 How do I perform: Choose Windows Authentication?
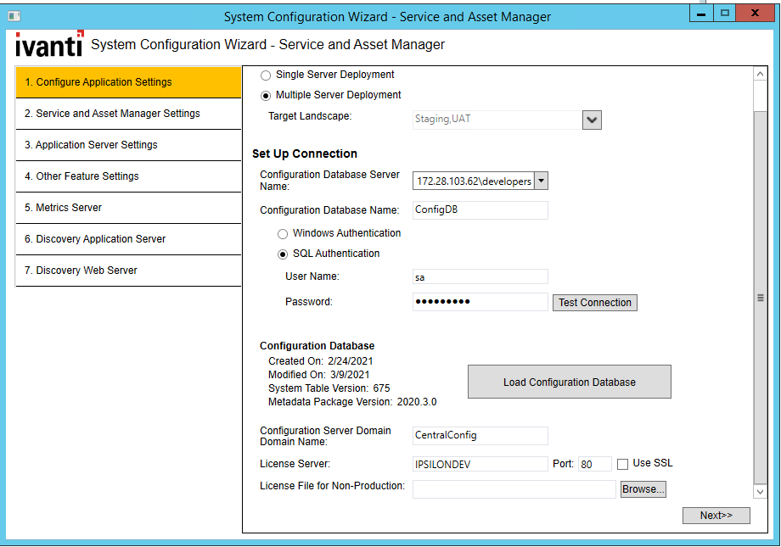(x=281, y=233)
